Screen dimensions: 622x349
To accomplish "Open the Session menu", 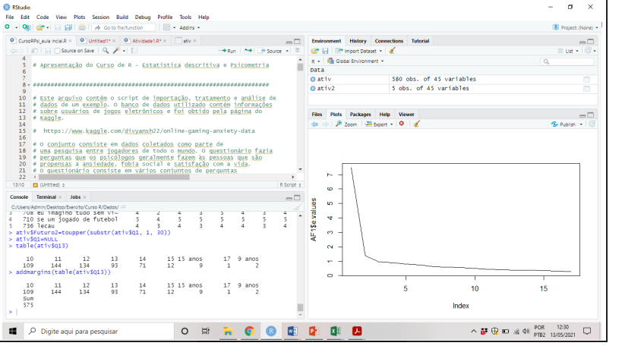I will tap(100, 17).
